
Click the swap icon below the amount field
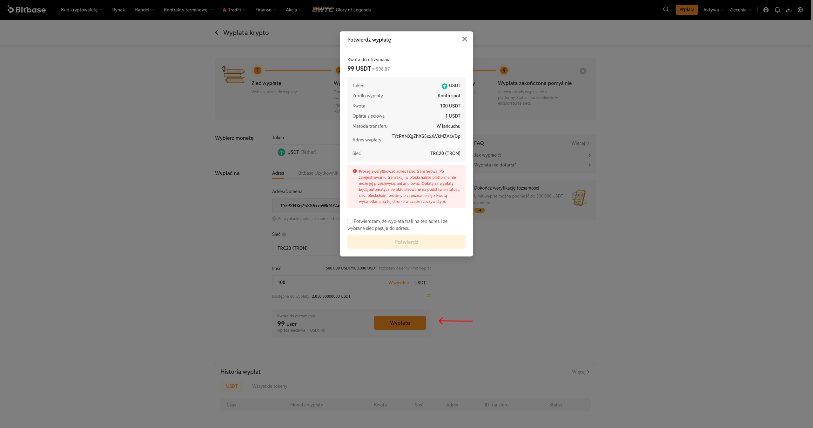(429, 295)
